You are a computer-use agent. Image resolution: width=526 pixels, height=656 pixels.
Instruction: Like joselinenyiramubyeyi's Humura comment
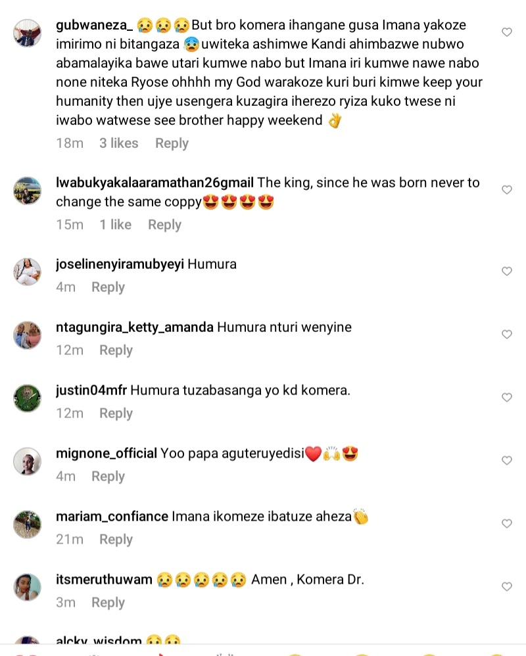[507, 271]
